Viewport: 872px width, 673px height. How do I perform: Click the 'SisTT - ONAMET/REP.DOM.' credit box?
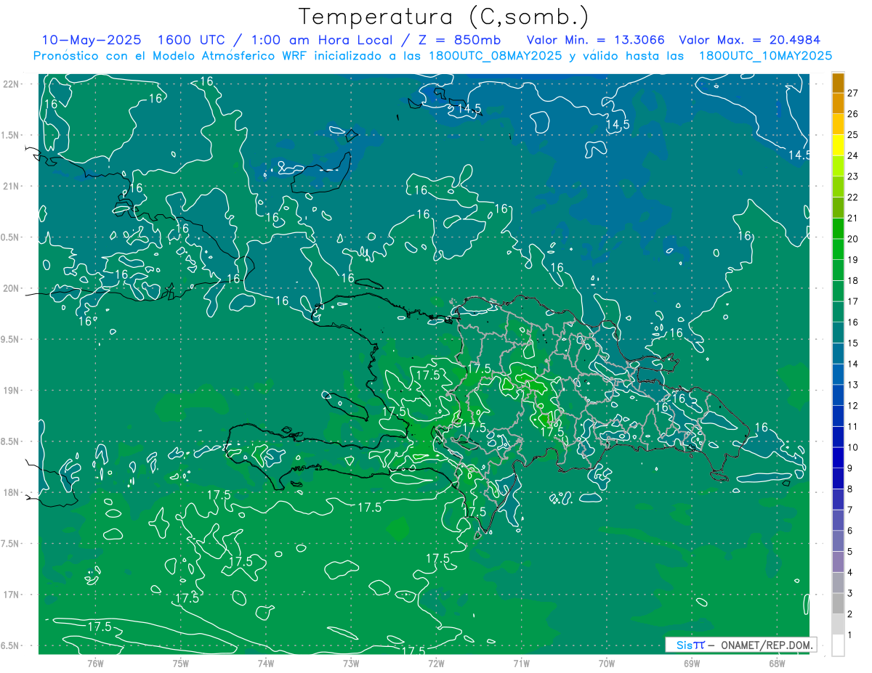click(740, 645)
